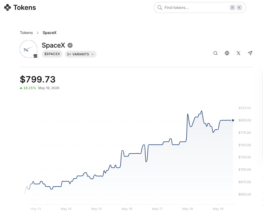The width and height of the screenshot is (263, 216).
Task: Click the $800.00 axis label
Action: pyautogui.click(x=245, y=120)
